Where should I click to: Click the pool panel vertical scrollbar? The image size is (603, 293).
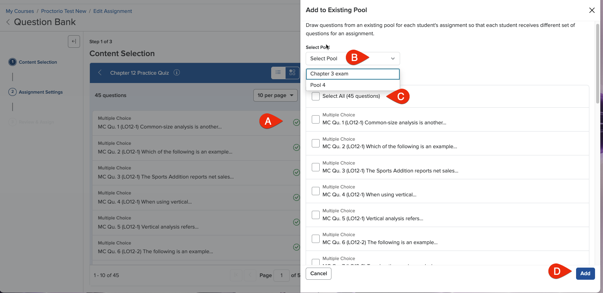597,64
